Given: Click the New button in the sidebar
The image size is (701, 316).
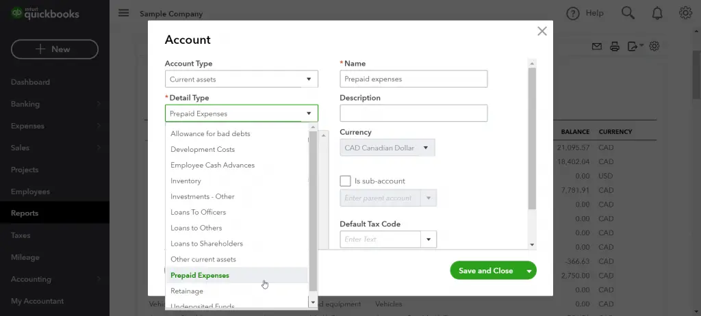Looking at the screenshot, I should tap(55, 49).
